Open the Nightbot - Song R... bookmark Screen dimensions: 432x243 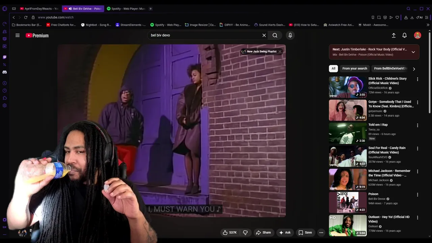pos(96,25)
